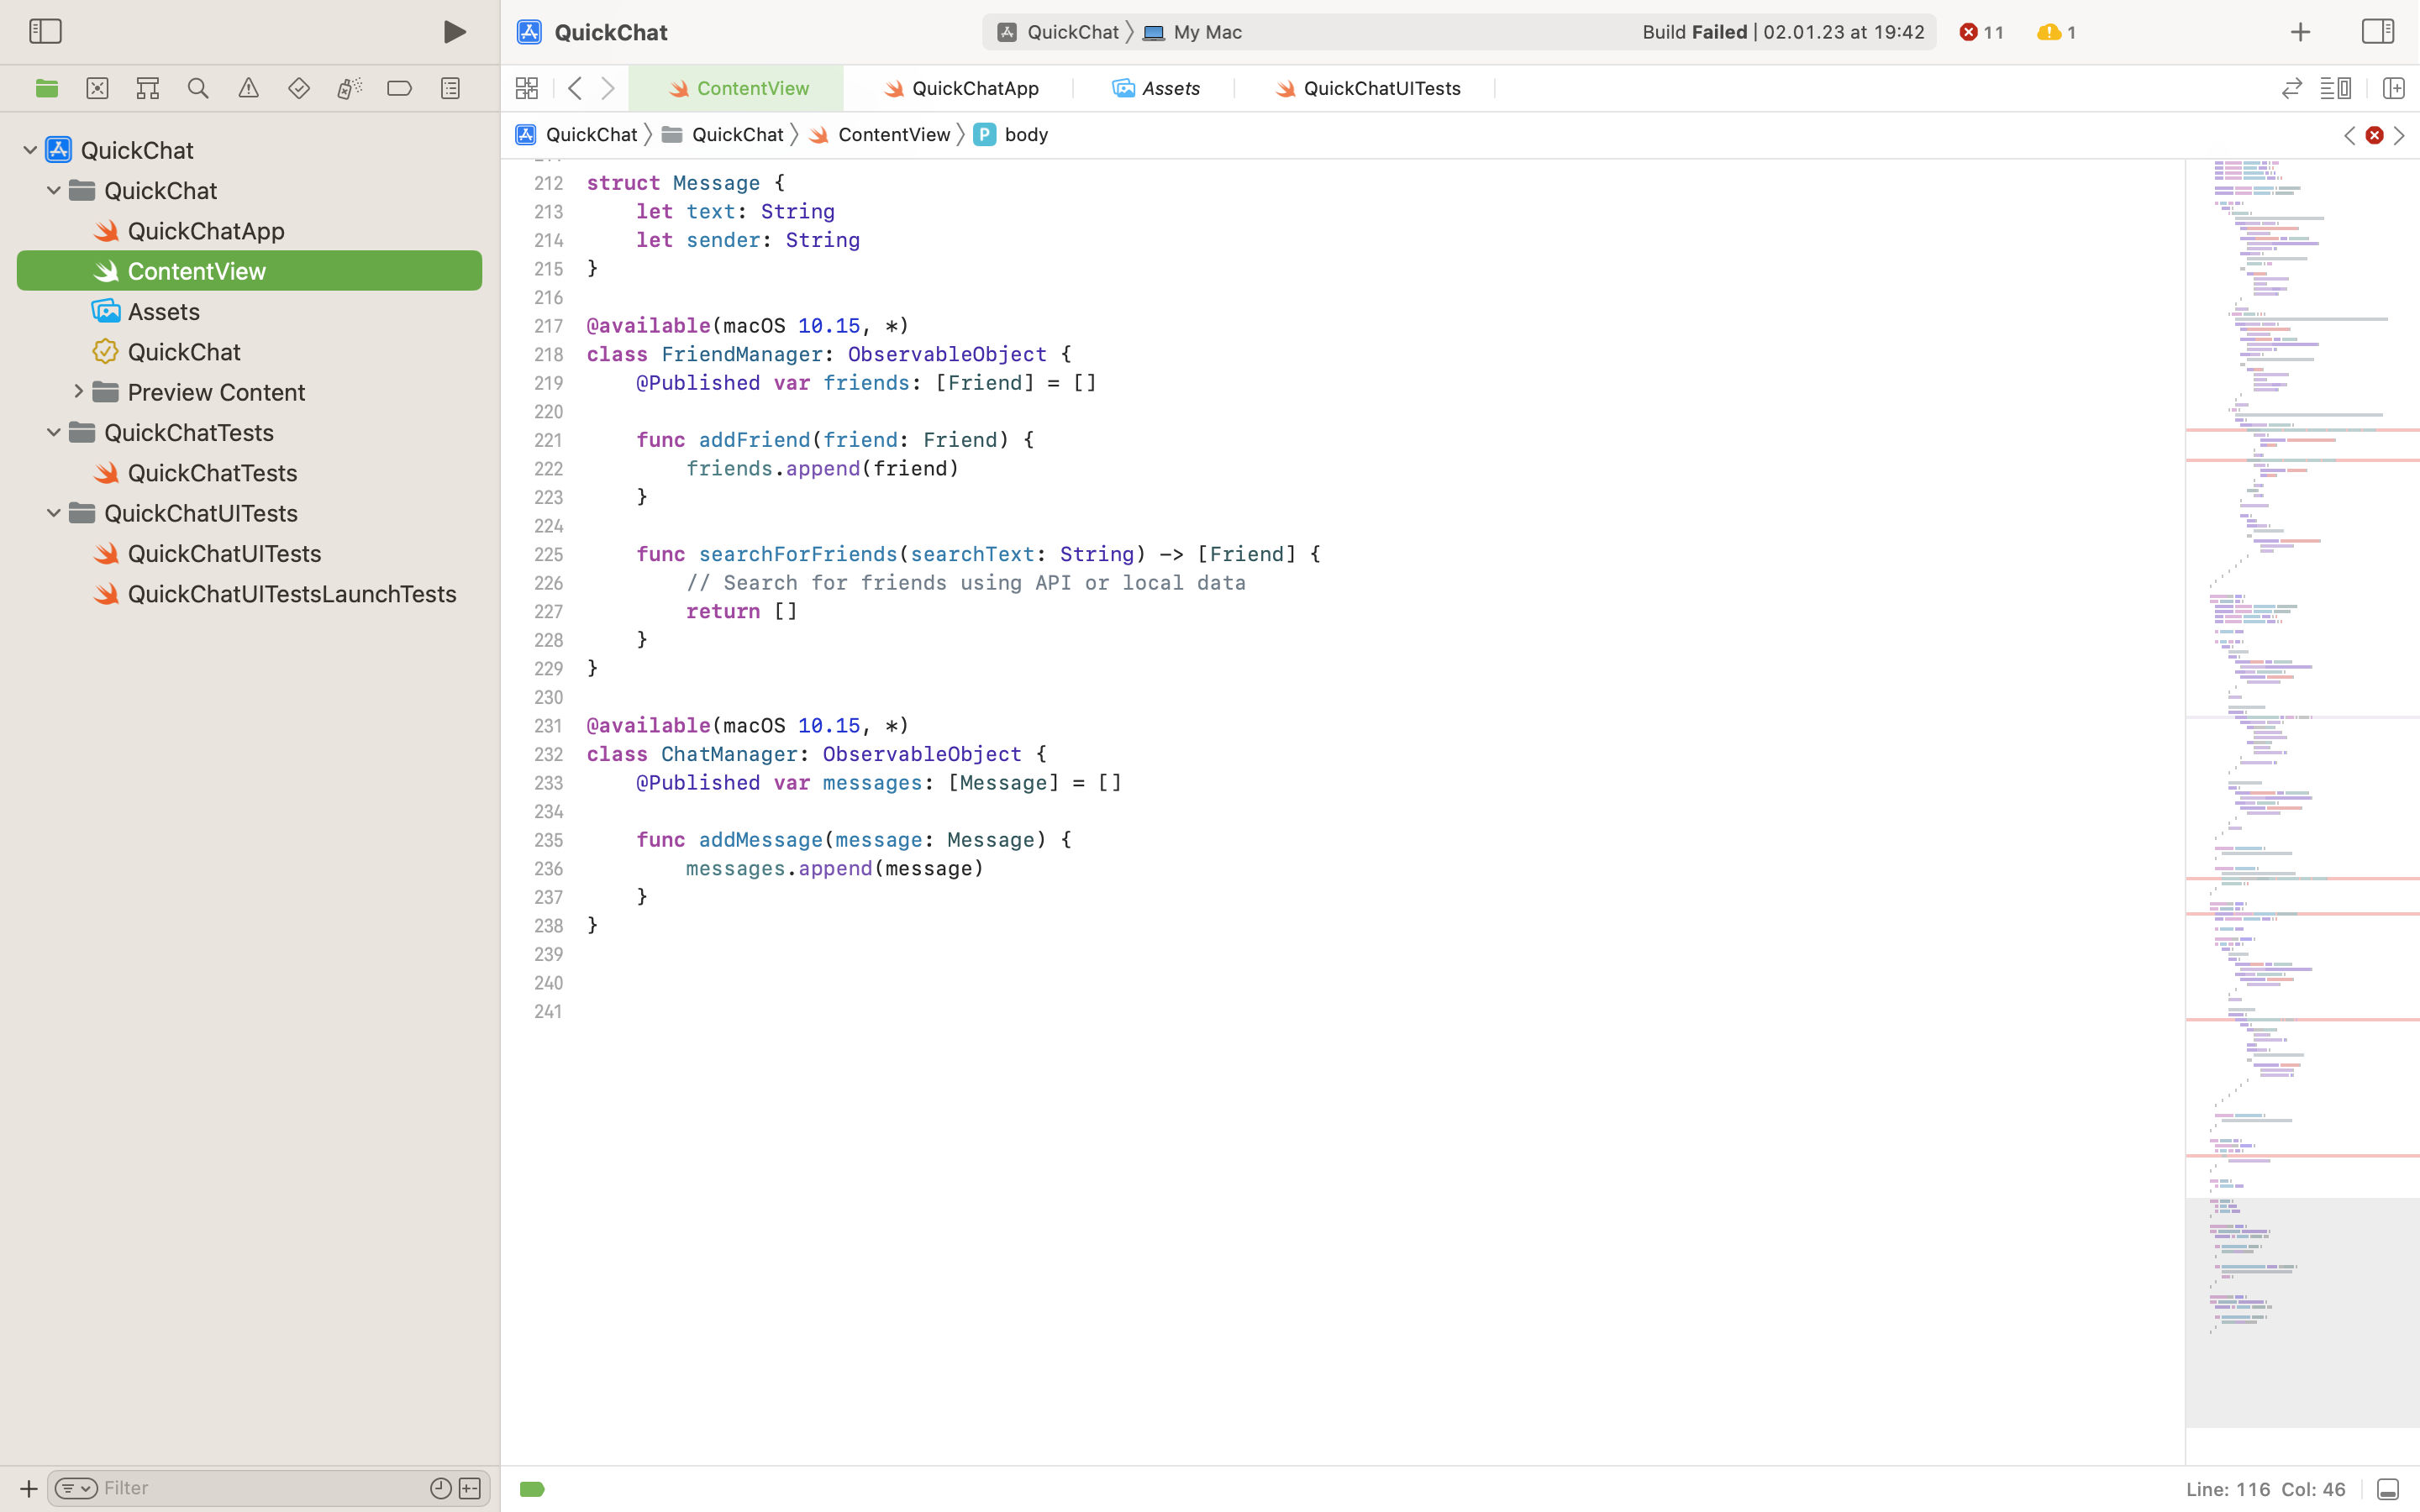Screen dimensions: 2420x1512
Task: Click the QuickChat scheme selector
Action: click(x=1058, y=32)
